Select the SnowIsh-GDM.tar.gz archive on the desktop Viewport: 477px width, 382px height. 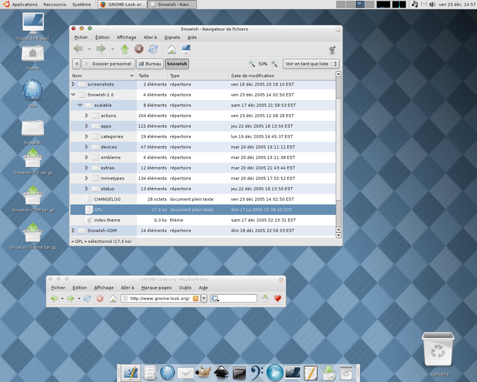coord(33,199)
